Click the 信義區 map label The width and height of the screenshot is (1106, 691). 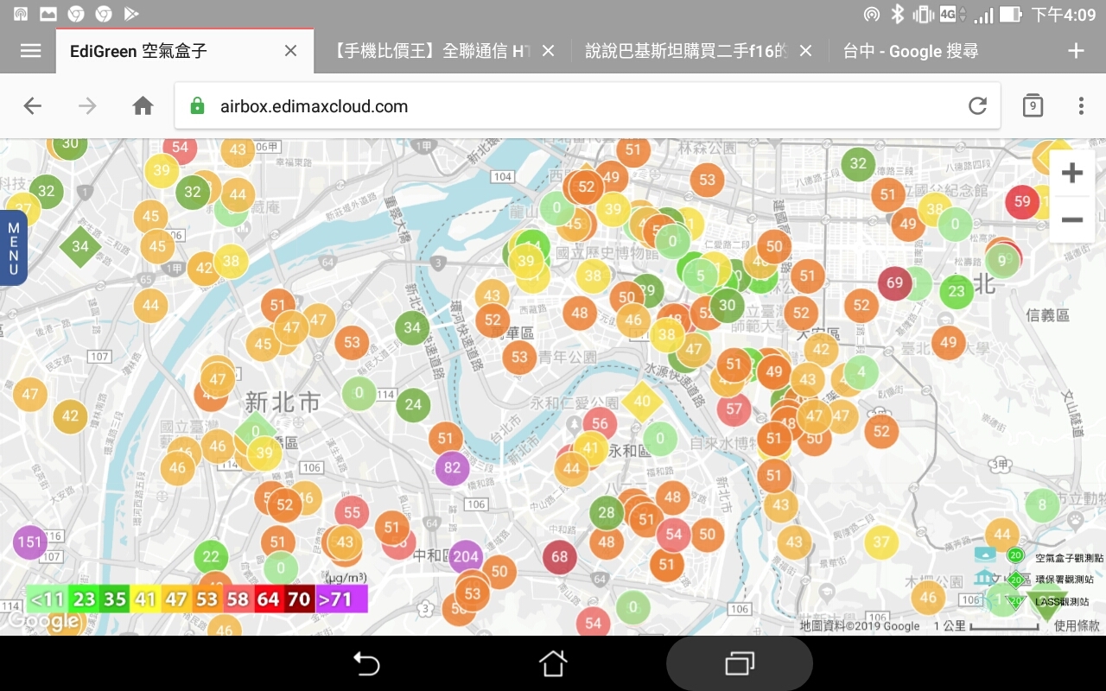coord(1048,315)
